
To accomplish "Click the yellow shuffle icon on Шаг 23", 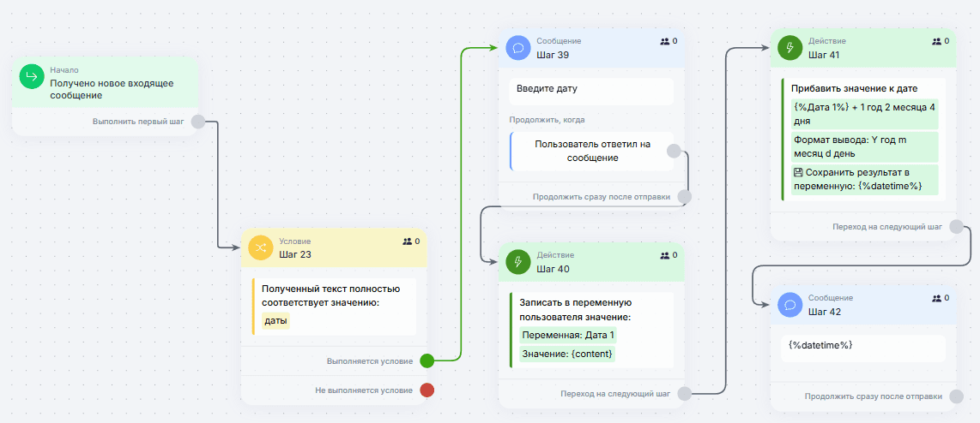I will tap(260, 247).
